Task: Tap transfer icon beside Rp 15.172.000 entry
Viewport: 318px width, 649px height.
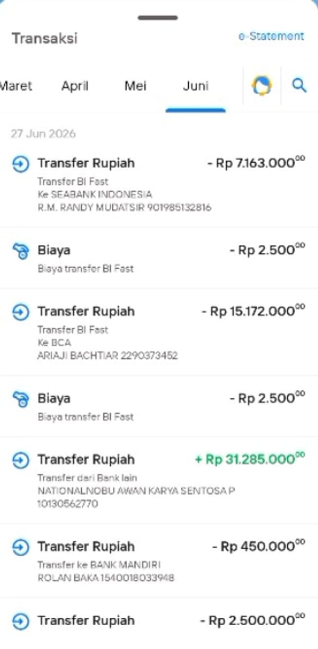Action: (20, 312)
